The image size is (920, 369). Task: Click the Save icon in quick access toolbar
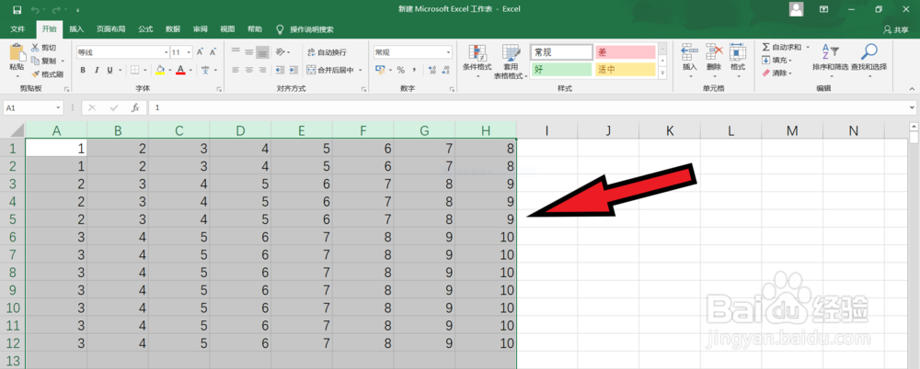point(17,9)
